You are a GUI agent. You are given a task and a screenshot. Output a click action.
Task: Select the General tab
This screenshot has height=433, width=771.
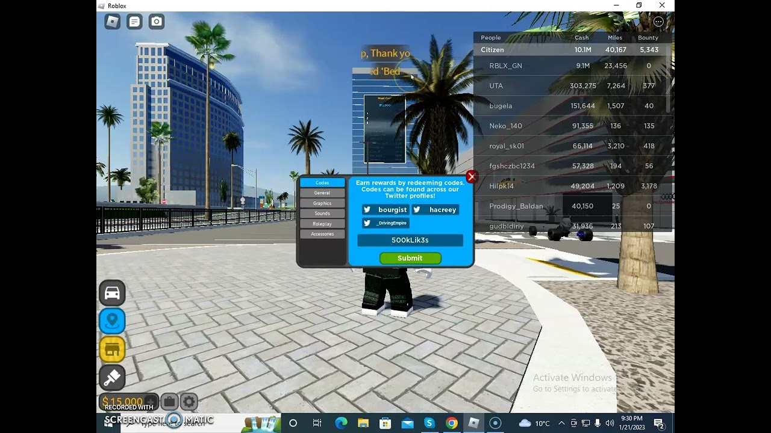click(322, 193)
